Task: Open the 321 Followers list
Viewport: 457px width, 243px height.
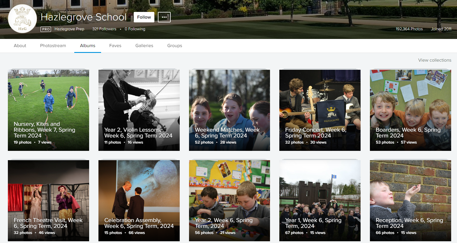Action: coord(104,29)
